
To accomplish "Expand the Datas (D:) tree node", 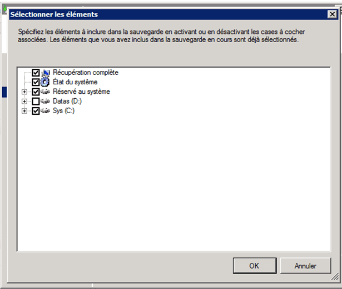I will 24,102.
